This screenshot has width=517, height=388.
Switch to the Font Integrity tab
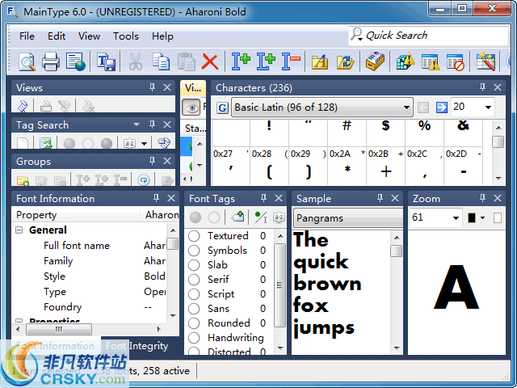(137, 345)
